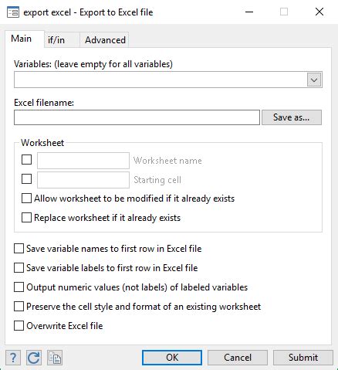Click the reset dialog refresh icon
The width and height of the screenshot is (338, 370).
pyautogui.click(x=34, y=358)
